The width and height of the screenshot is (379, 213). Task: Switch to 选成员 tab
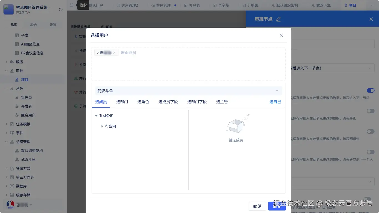click(x=101, y=102)
